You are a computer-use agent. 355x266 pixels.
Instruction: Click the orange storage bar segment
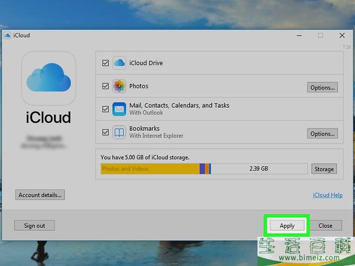tap(207, 169)
